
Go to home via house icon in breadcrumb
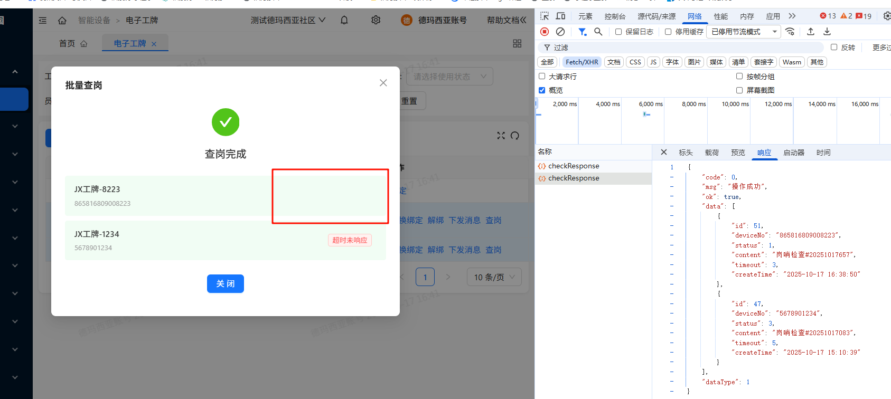[x=62, y=21]
